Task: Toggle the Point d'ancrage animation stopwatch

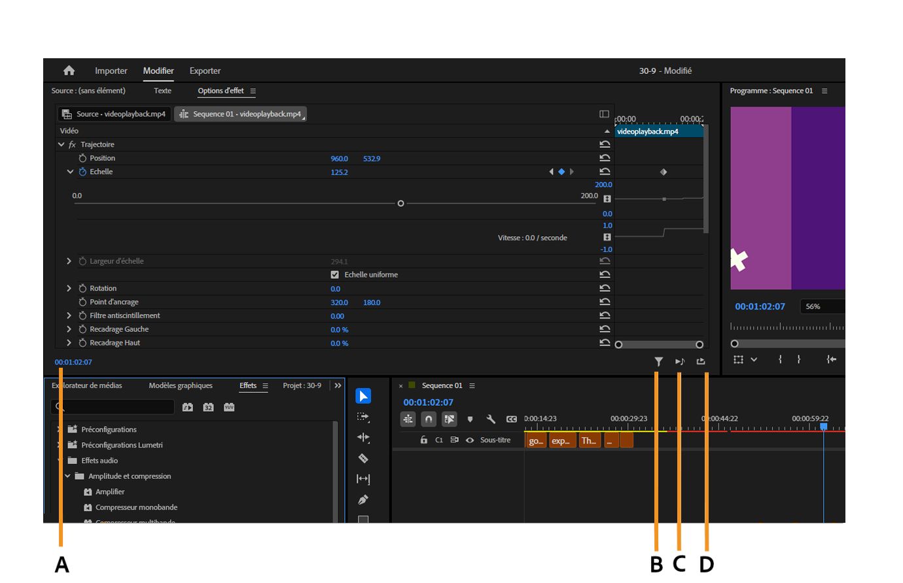Action: point(82,302)
